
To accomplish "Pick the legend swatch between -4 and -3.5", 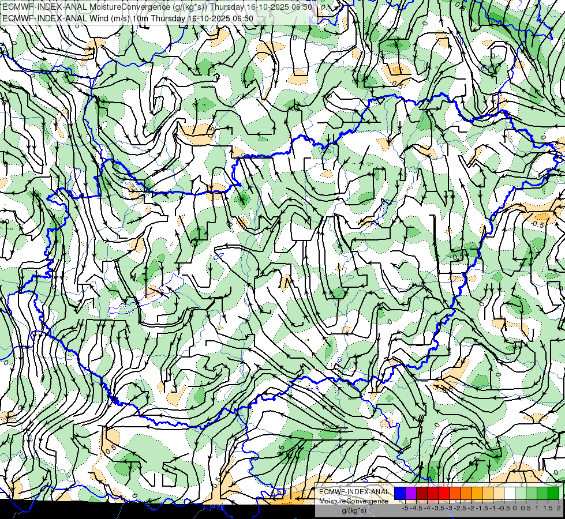I will point(433,494).
